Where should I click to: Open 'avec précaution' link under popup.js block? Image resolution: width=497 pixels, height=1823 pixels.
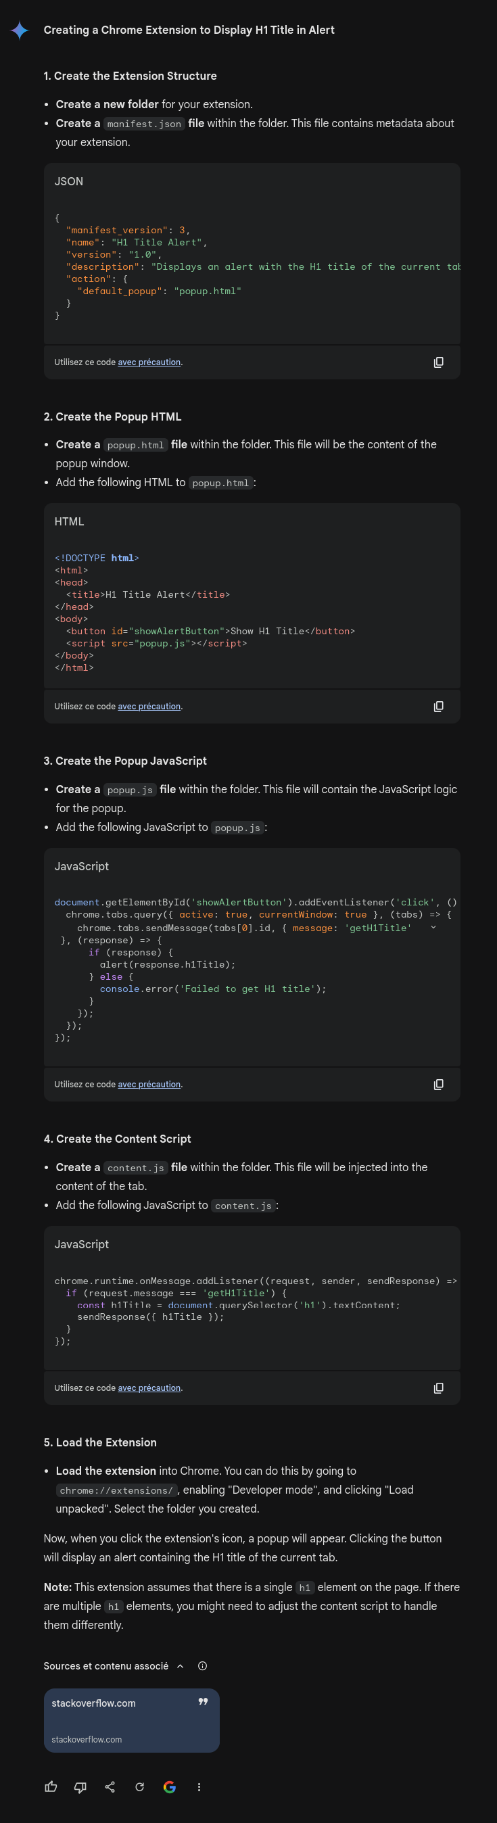149,1084
